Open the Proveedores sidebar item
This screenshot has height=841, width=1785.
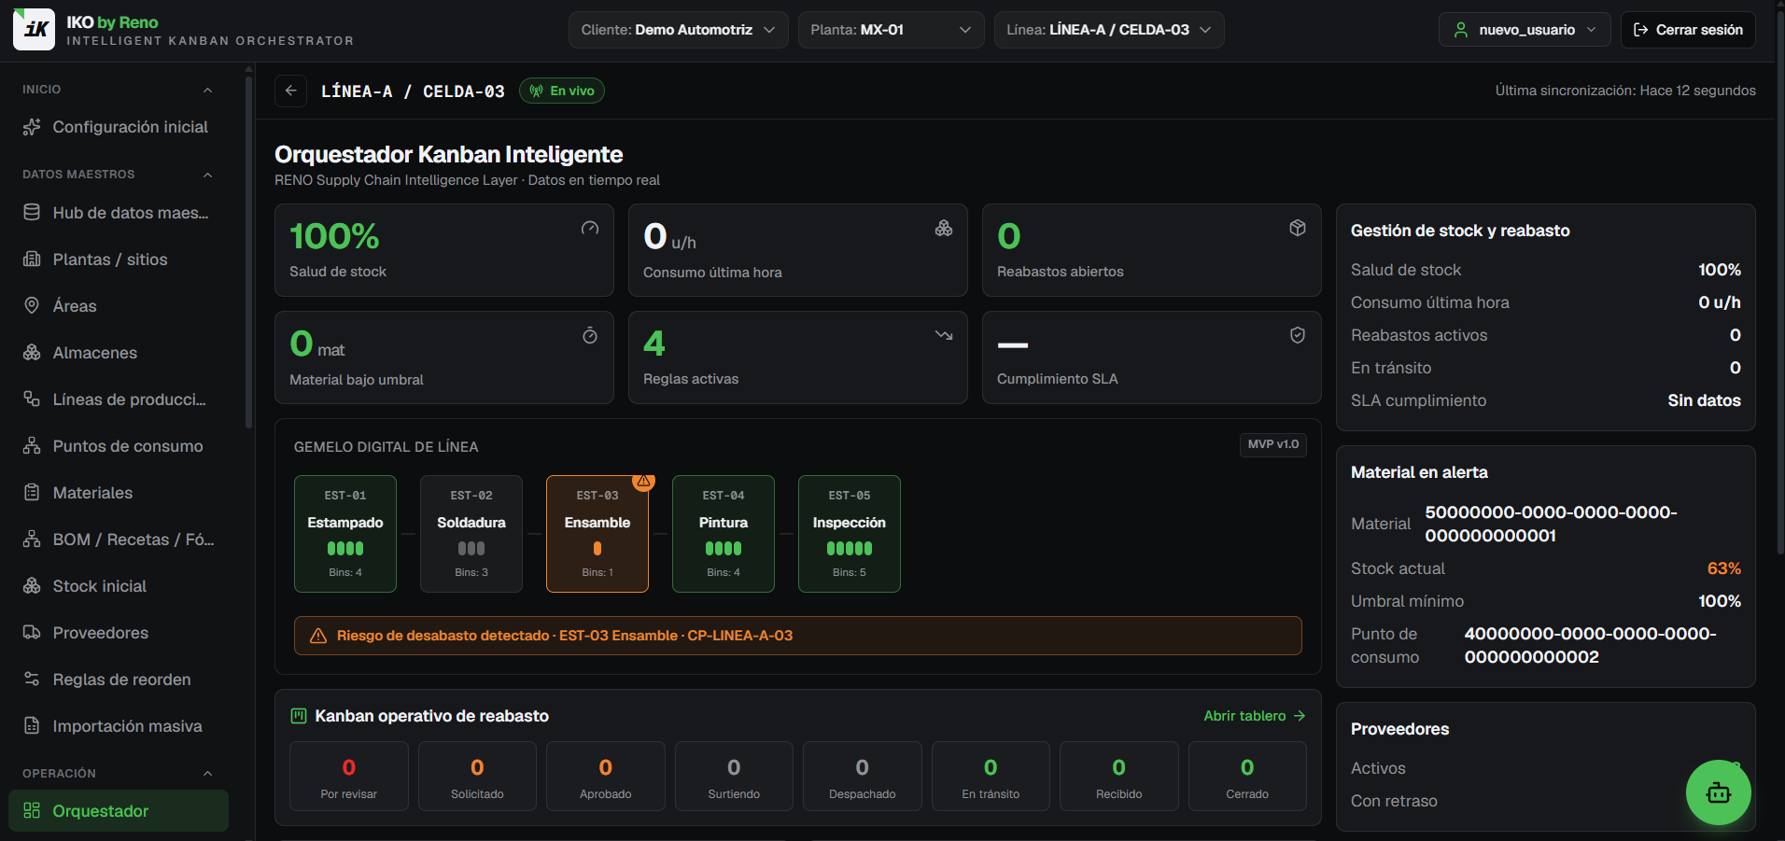(119, 633)
